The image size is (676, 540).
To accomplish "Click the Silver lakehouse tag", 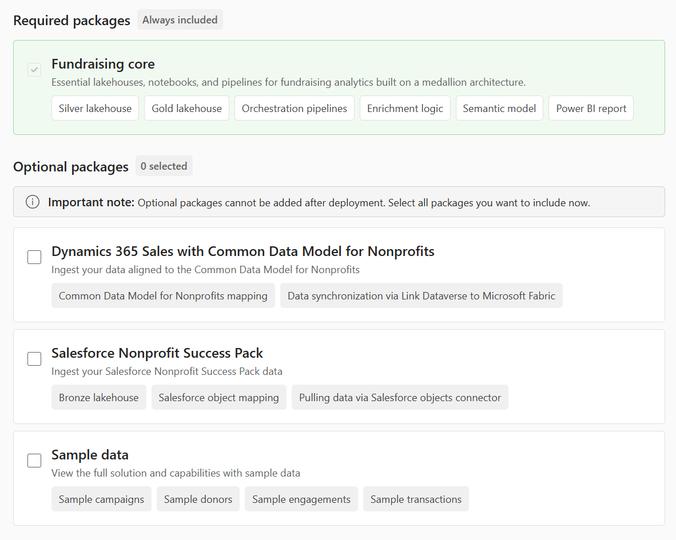I will coord(95,109).
